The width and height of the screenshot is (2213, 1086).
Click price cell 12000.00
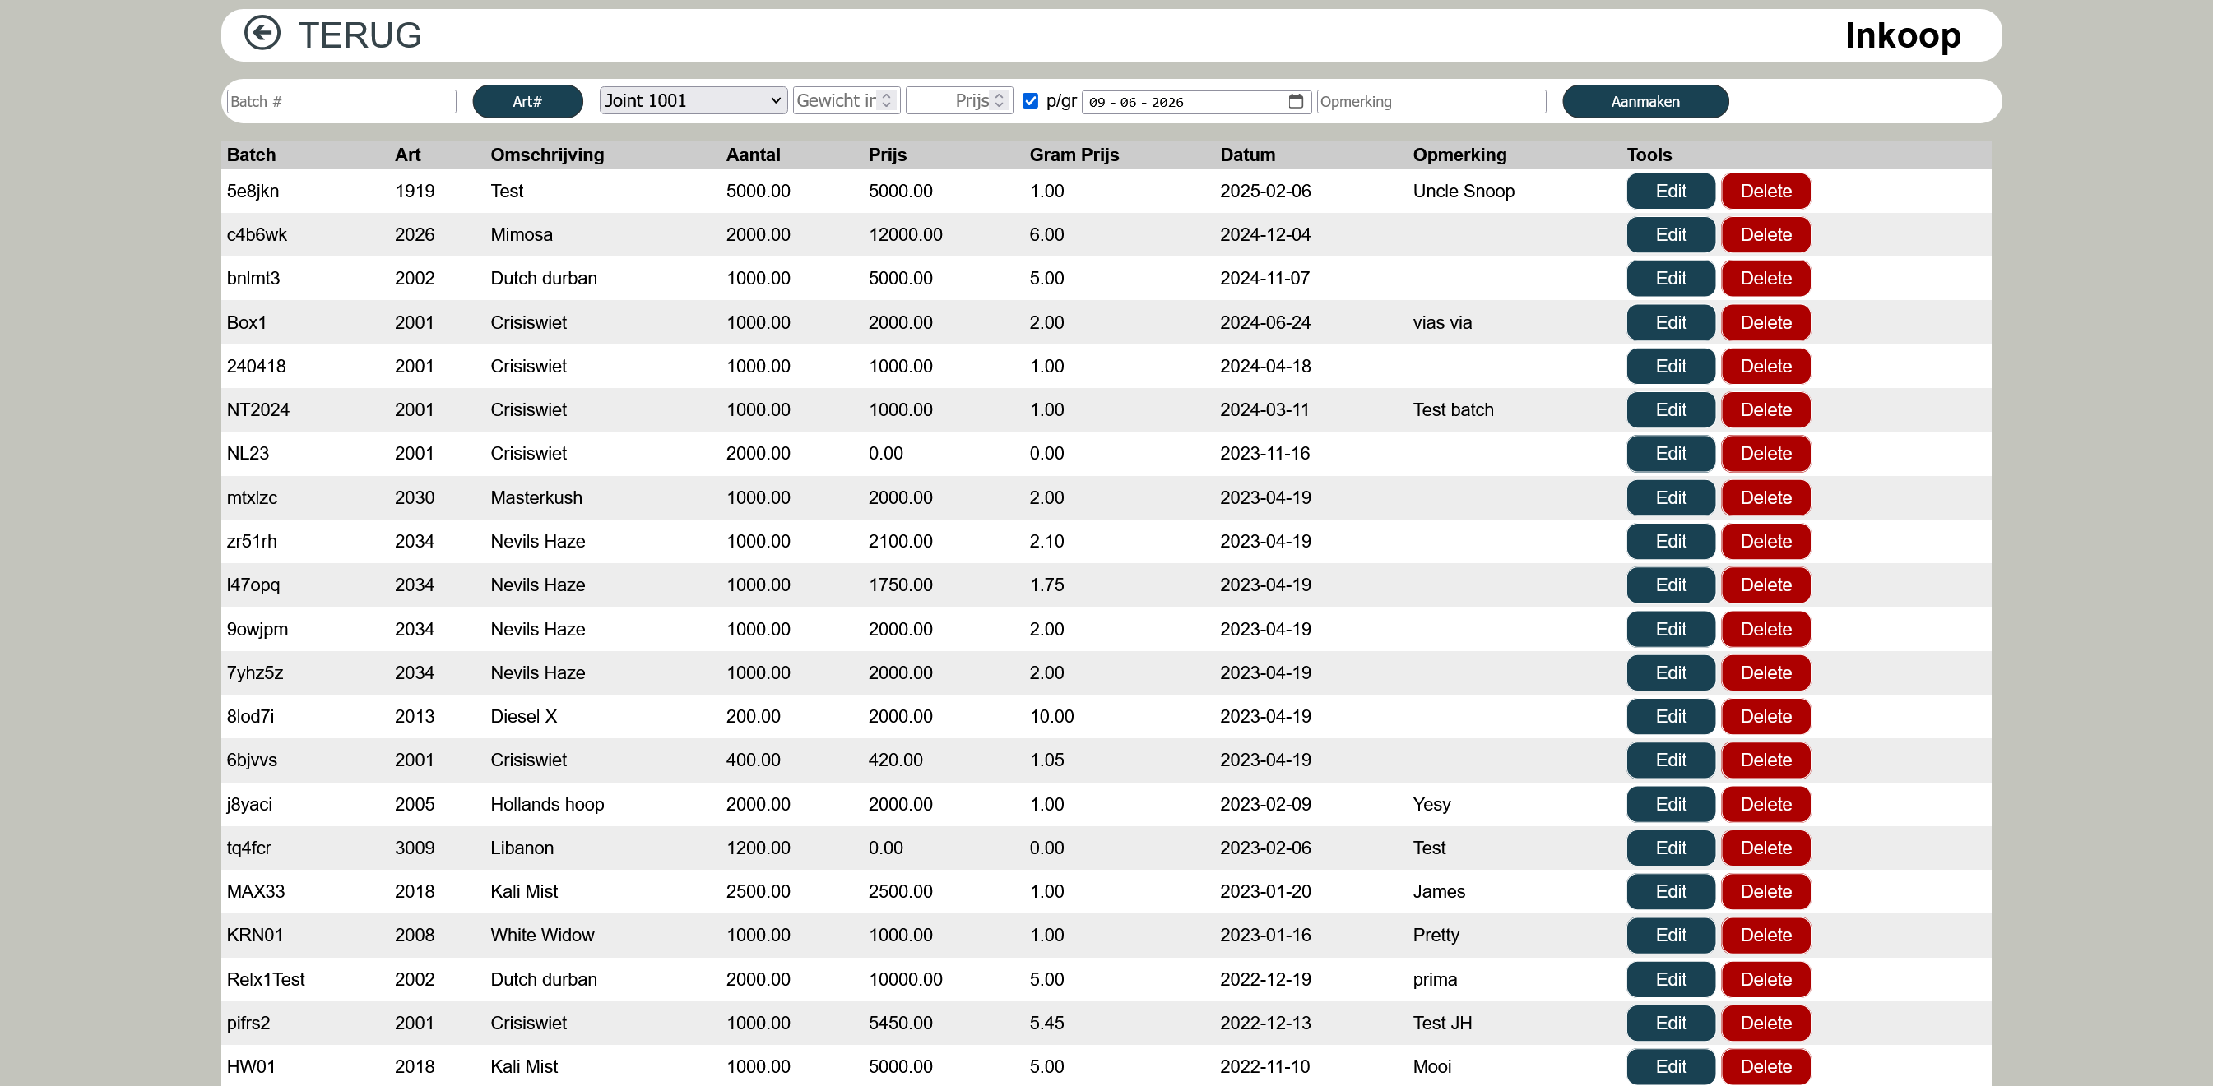coord(905,234)
